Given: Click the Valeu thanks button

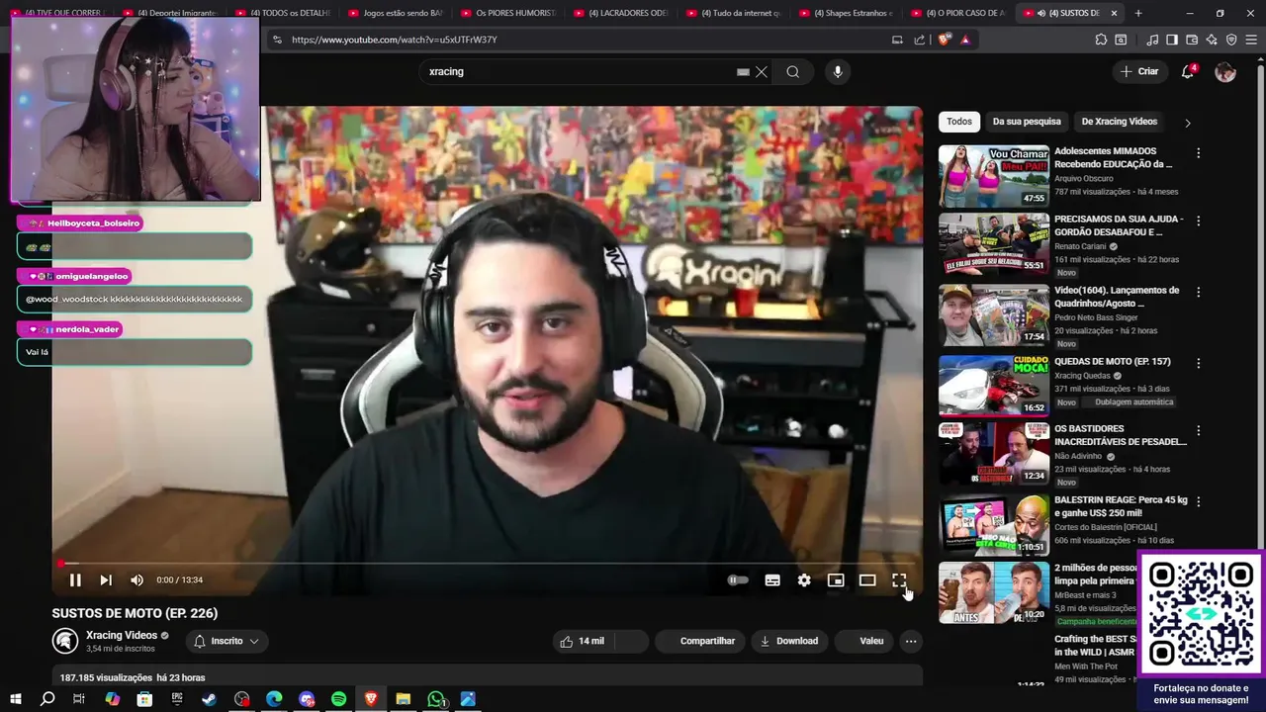Looking at the screenshot, I should (863, 641).
